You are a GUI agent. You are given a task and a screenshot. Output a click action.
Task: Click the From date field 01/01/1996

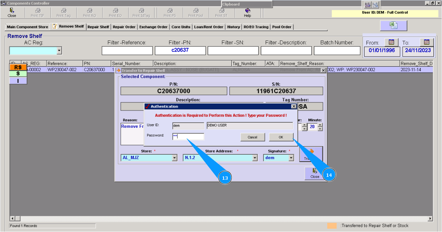pos(381,51)
